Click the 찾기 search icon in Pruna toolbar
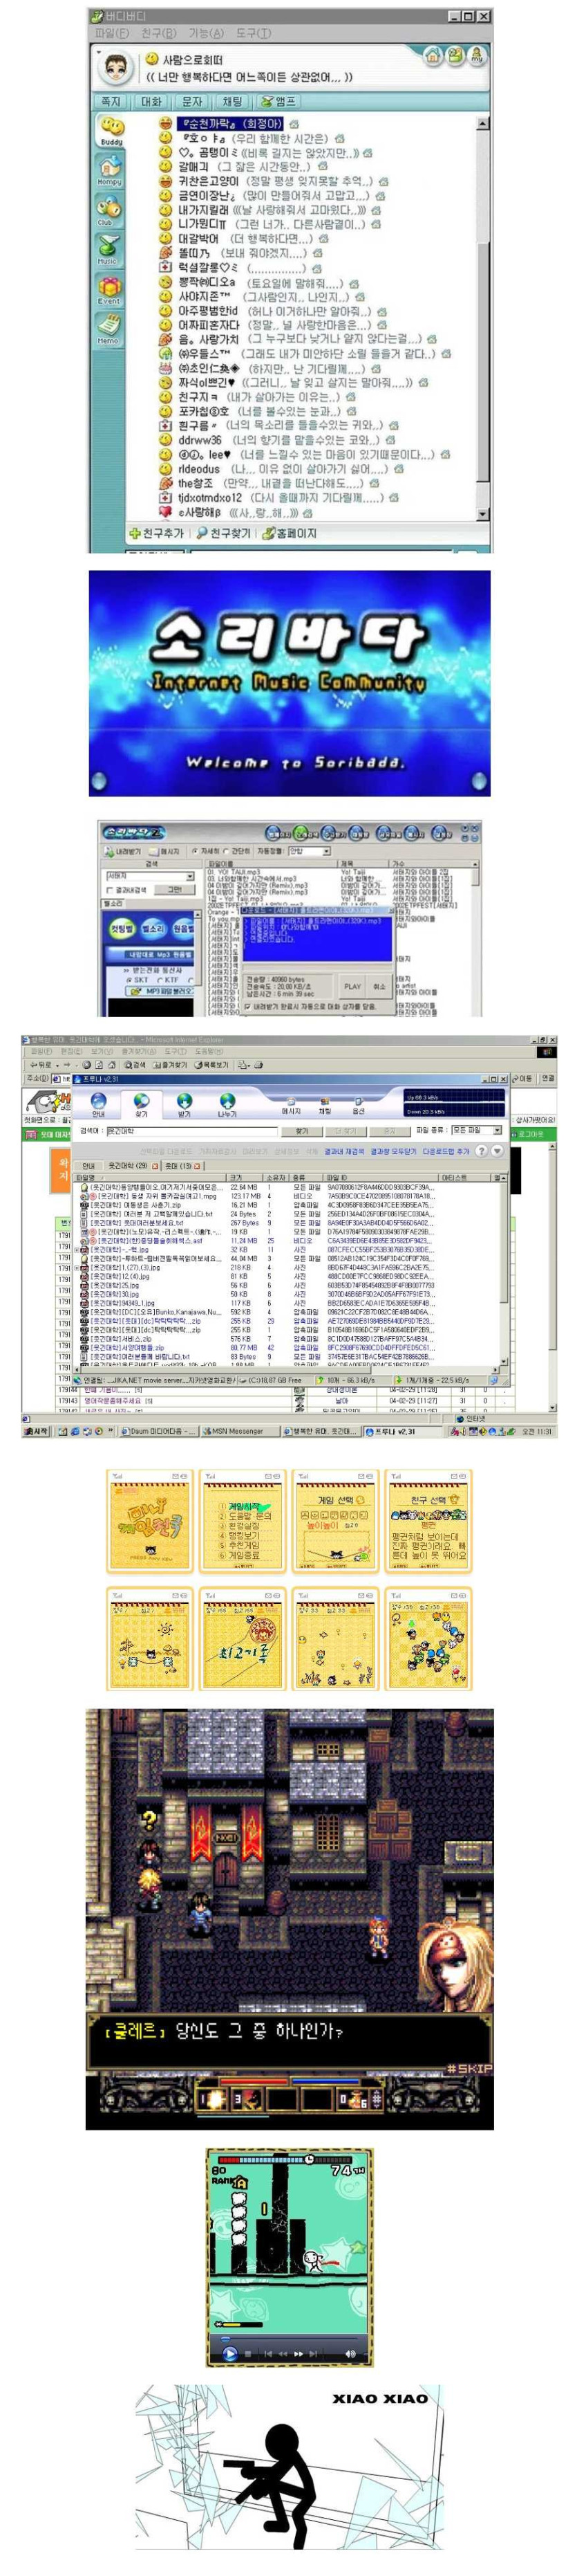Image resolution: width=577 pixels, height=2576 pixels. (x=141, y=1104)
